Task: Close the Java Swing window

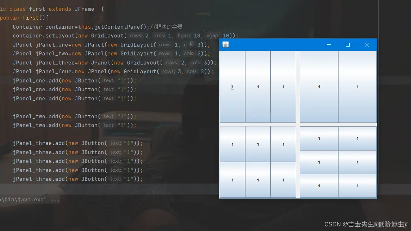Action: (x=367, y=45)
